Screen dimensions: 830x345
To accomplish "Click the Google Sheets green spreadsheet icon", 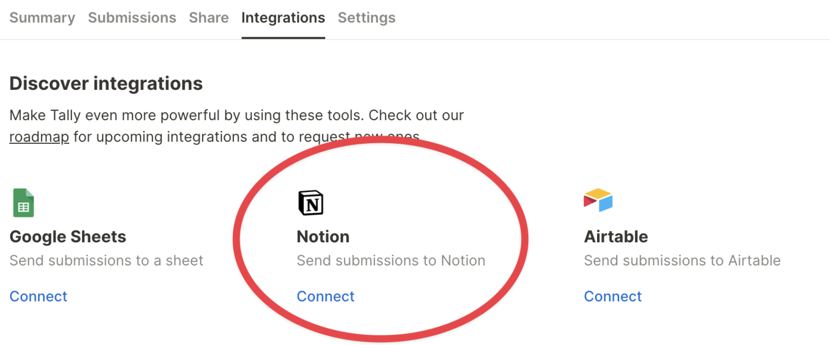I will [x=23, y=203].
